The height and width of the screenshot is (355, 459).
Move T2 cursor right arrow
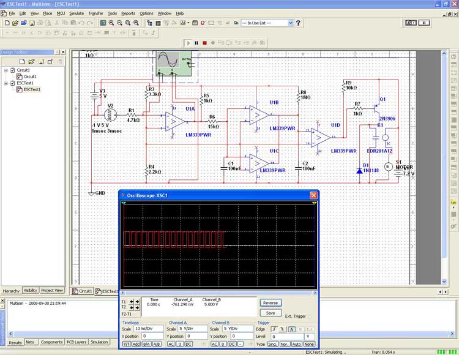point(137,308)
